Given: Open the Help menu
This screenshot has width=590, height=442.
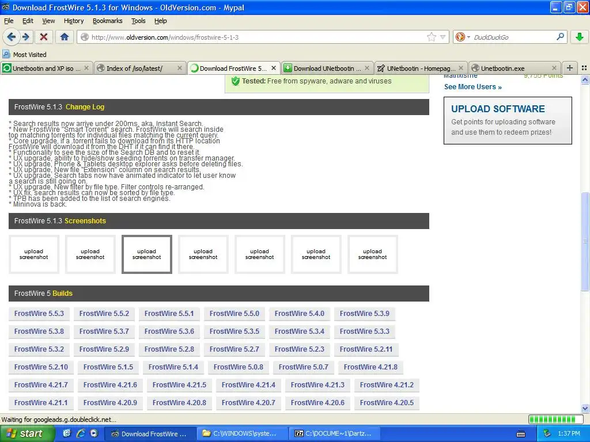Looking at the screenshot, I should point(161,21).
